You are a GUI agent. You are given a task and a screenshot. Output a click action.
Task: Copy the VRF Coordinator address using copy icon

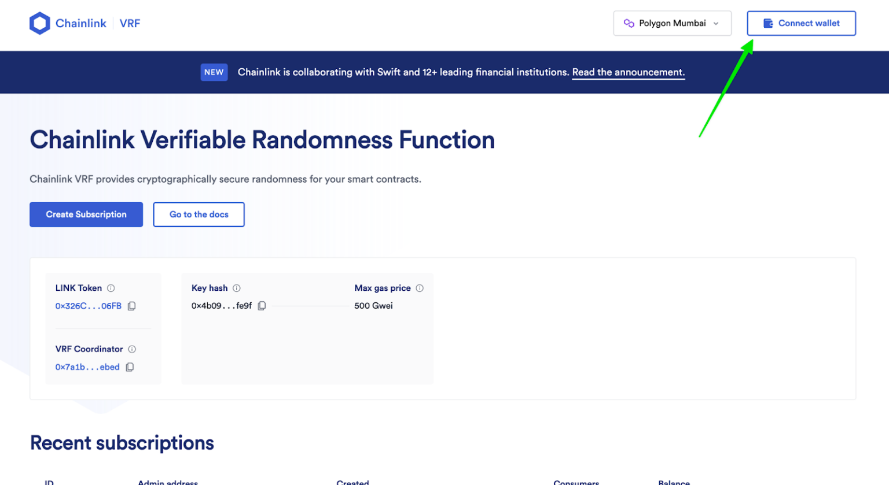(x=129, y=366)
